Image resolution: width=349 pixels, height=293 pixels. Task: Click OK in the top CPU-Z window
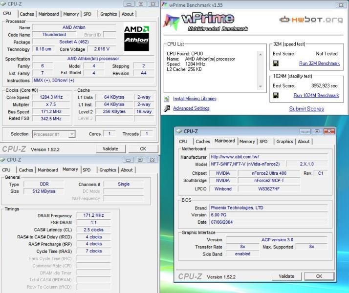(x=143, y=149)
